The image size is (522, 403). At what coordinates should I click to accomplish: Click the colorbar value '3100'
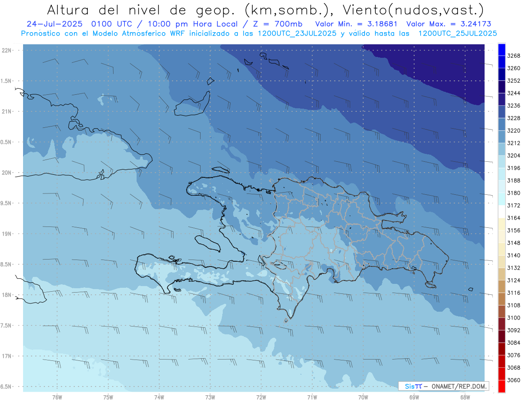coord(514,318)
